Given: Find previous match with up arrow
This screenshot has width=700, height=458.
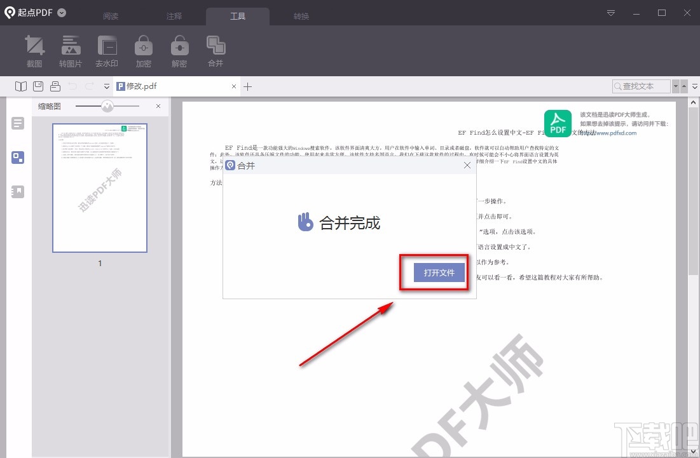Looking at the screenshot, I should 684,86.
